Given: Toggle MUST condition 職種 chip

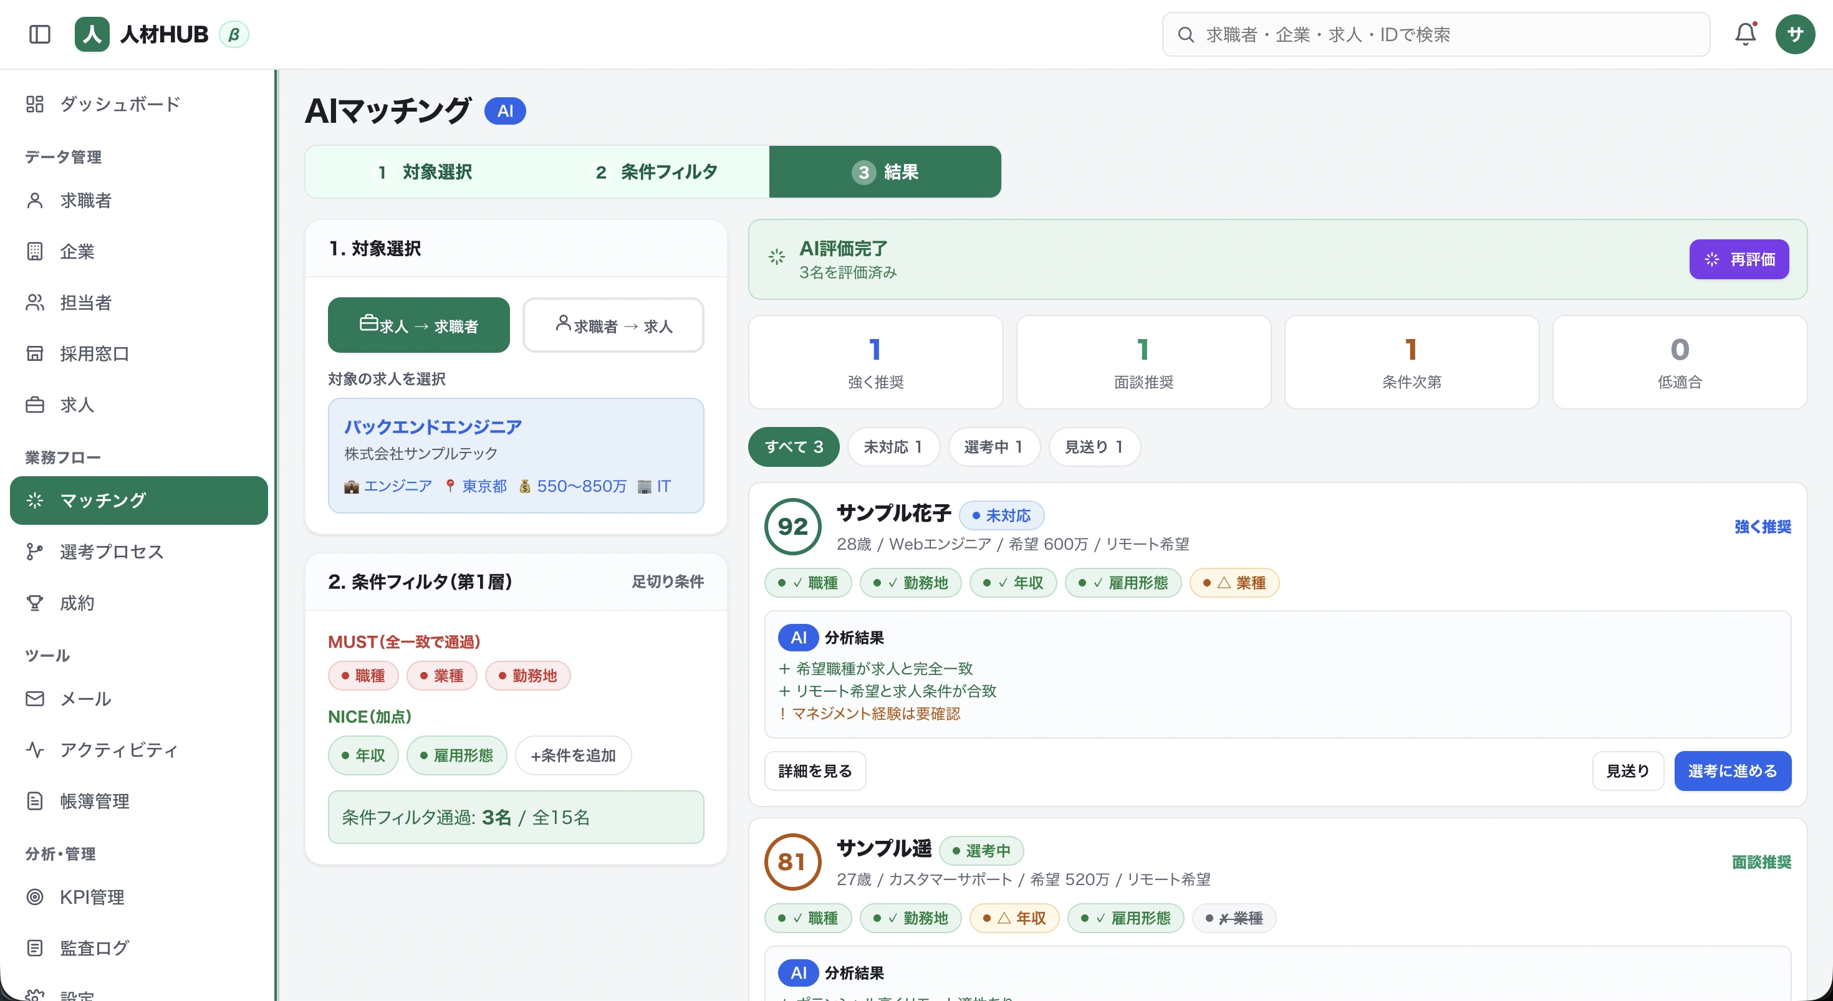Looking at the screenshot, I should click(x=363, y=675).
